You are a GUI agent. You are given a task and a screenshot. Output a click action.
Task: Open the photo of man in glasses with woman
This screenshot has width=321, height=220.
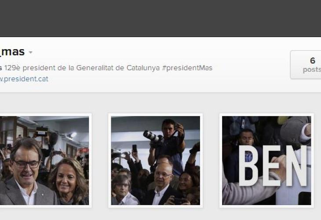click(44, 161)
